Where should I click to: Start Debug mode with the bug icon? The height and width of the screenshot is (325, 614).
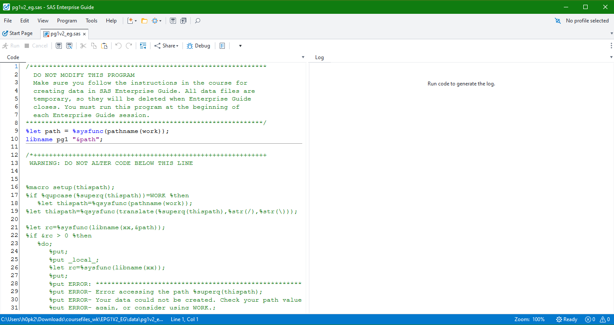click(x=198, y=45)
